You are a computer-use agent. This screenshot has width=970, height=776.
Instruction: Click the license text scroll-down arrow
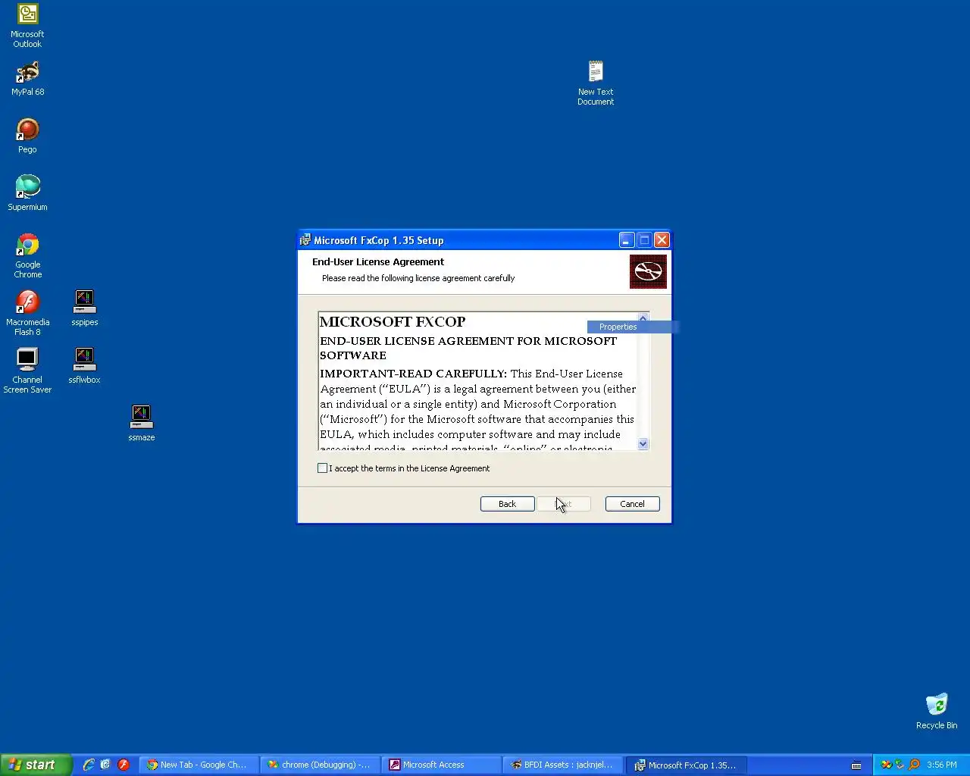click(x=643, y=444)
